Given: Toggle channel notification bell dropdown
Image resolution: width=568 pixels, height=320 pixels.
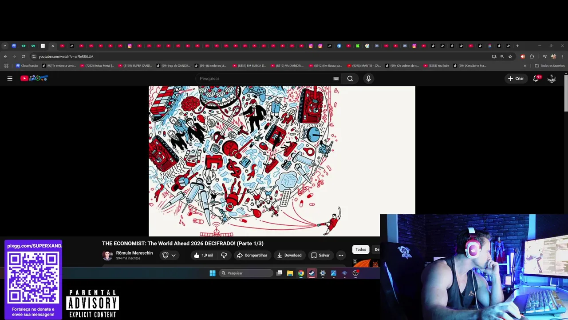Looking at the screenshot, I should pos(169,255).
